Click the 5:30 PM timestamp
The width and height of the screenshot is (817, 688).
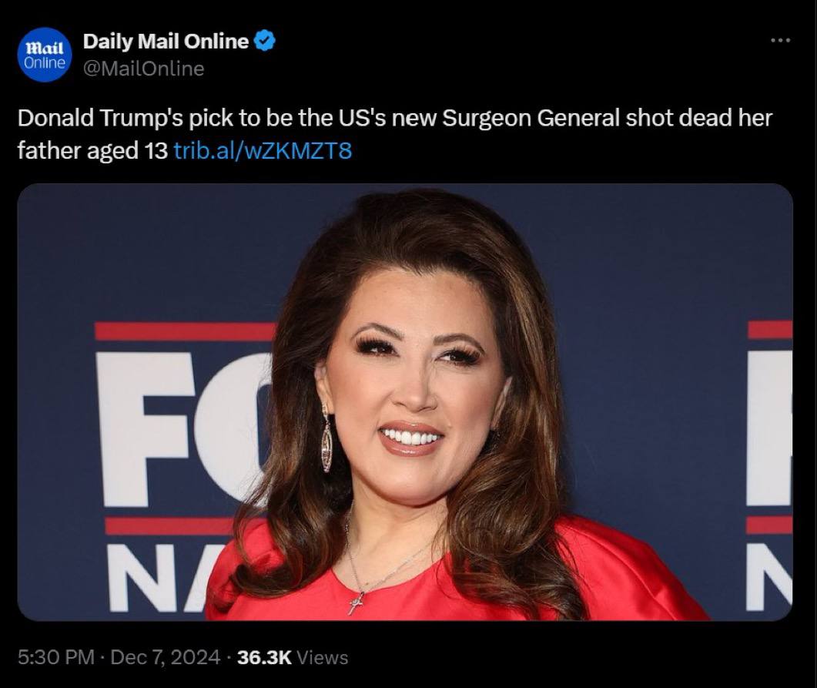coord(56,657)
